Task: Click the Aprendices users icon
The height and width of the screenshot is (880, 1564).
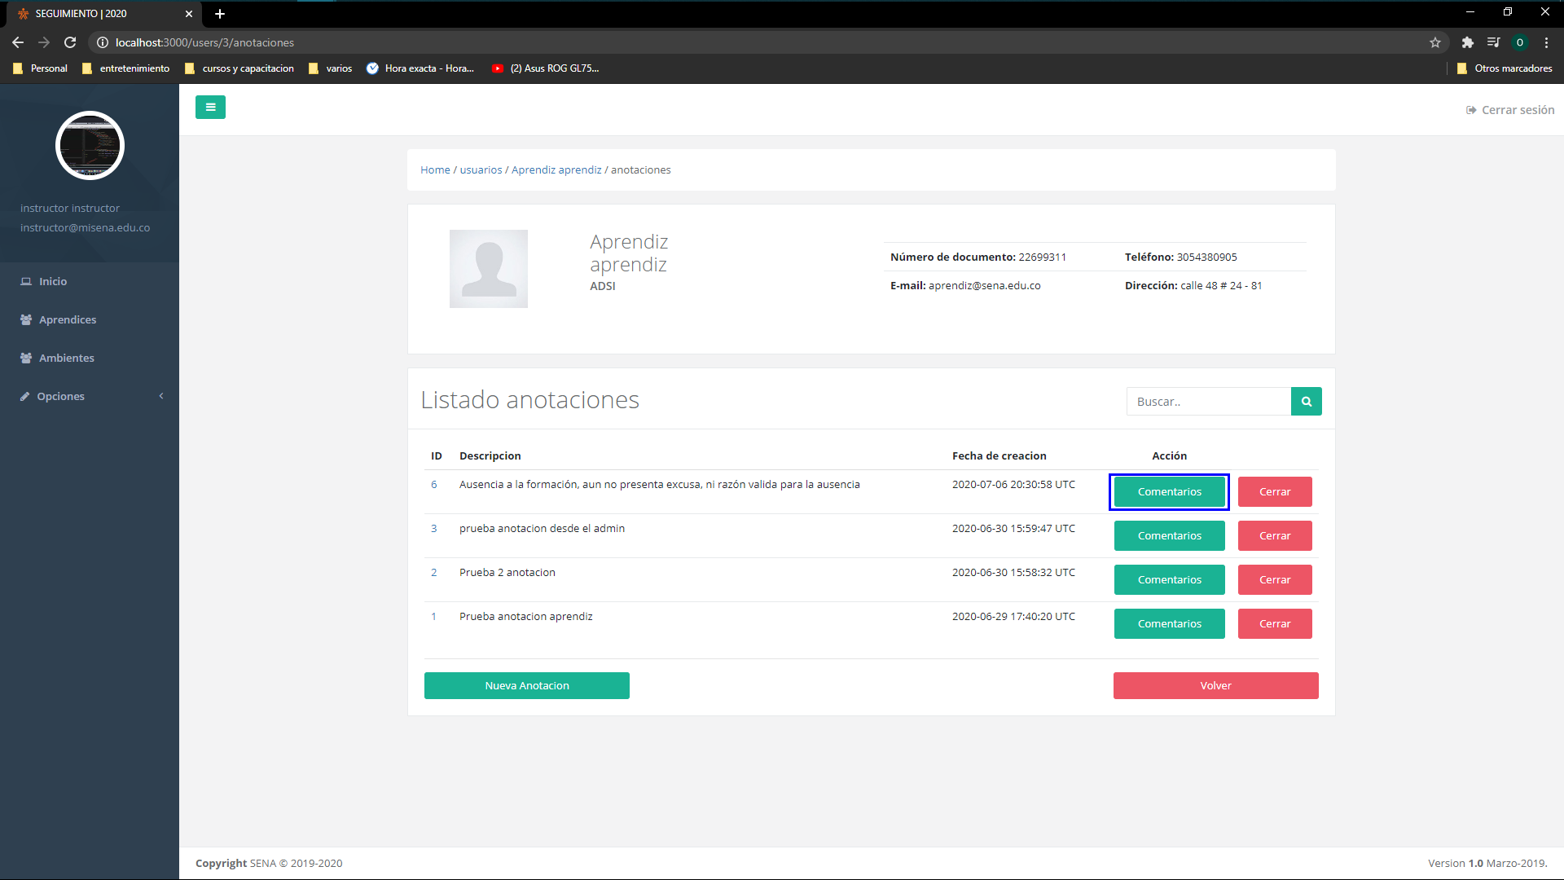Action: 26,319
